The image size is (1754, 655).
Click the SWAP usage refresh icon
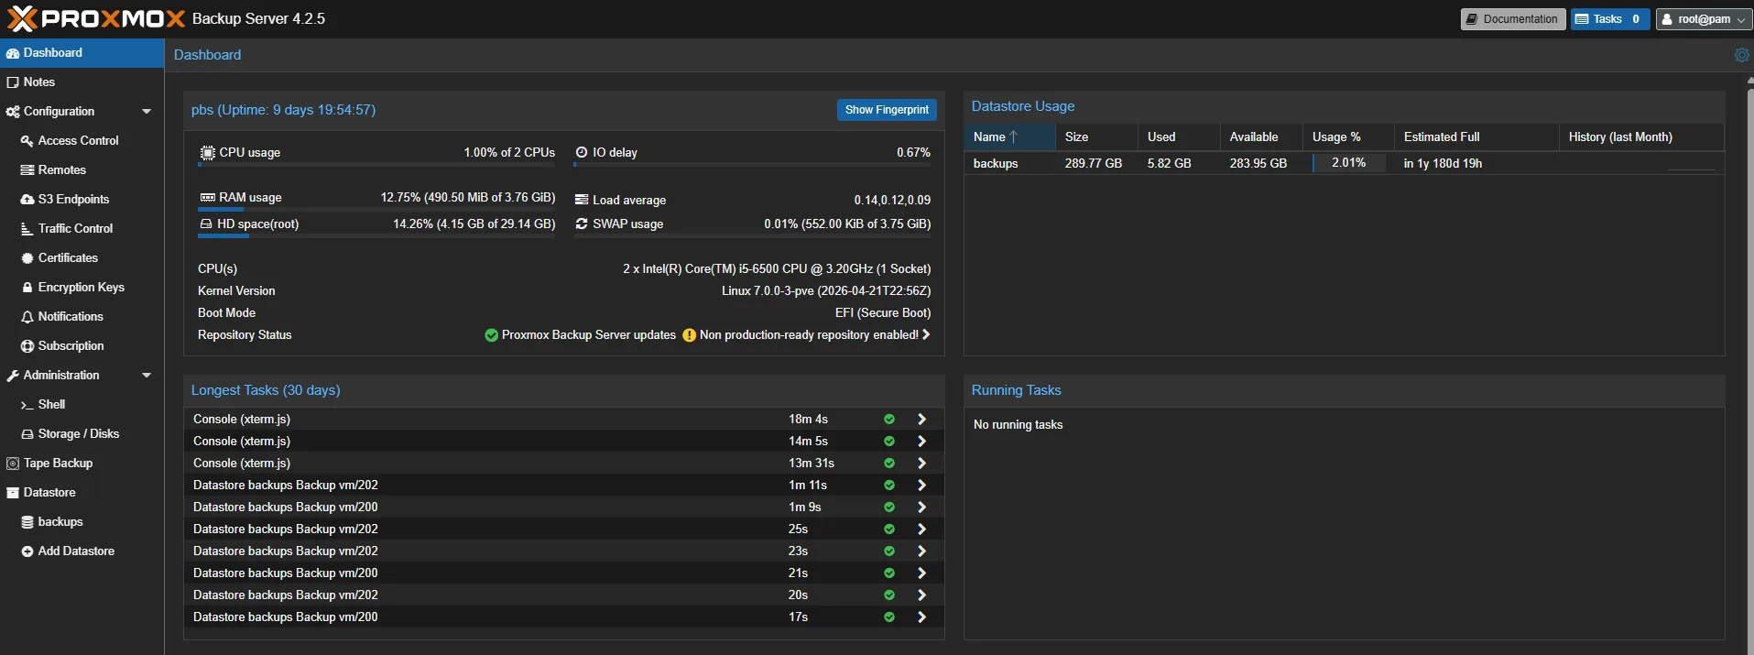(582, 224)
